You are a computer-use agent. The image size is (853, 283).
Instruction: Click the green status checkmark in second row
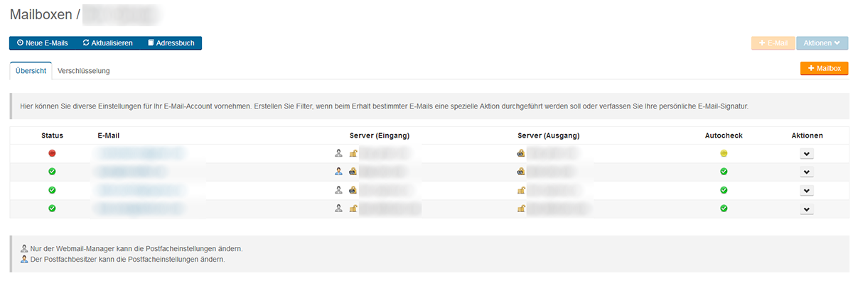[x=52, y=172]
